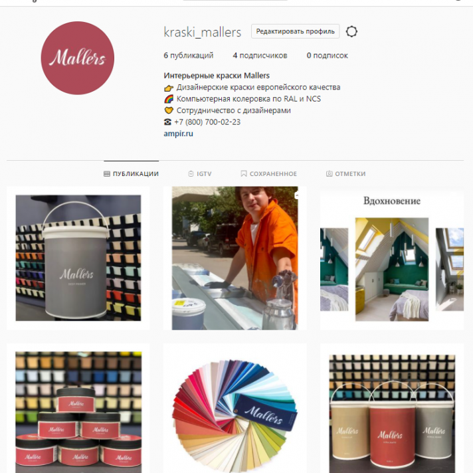Click the bookmark icon for Сохраненное
473x473 pixels.
click(244, 174)
